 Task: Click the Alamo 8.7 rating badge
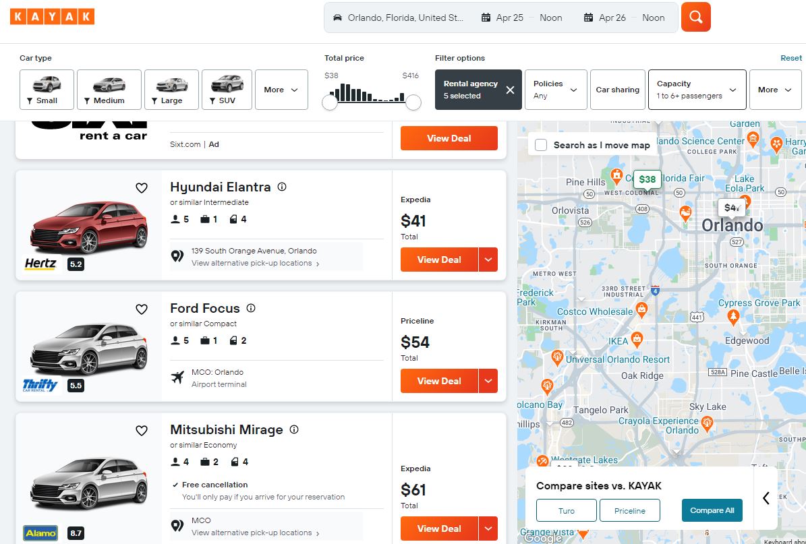[x=76, y=533]
